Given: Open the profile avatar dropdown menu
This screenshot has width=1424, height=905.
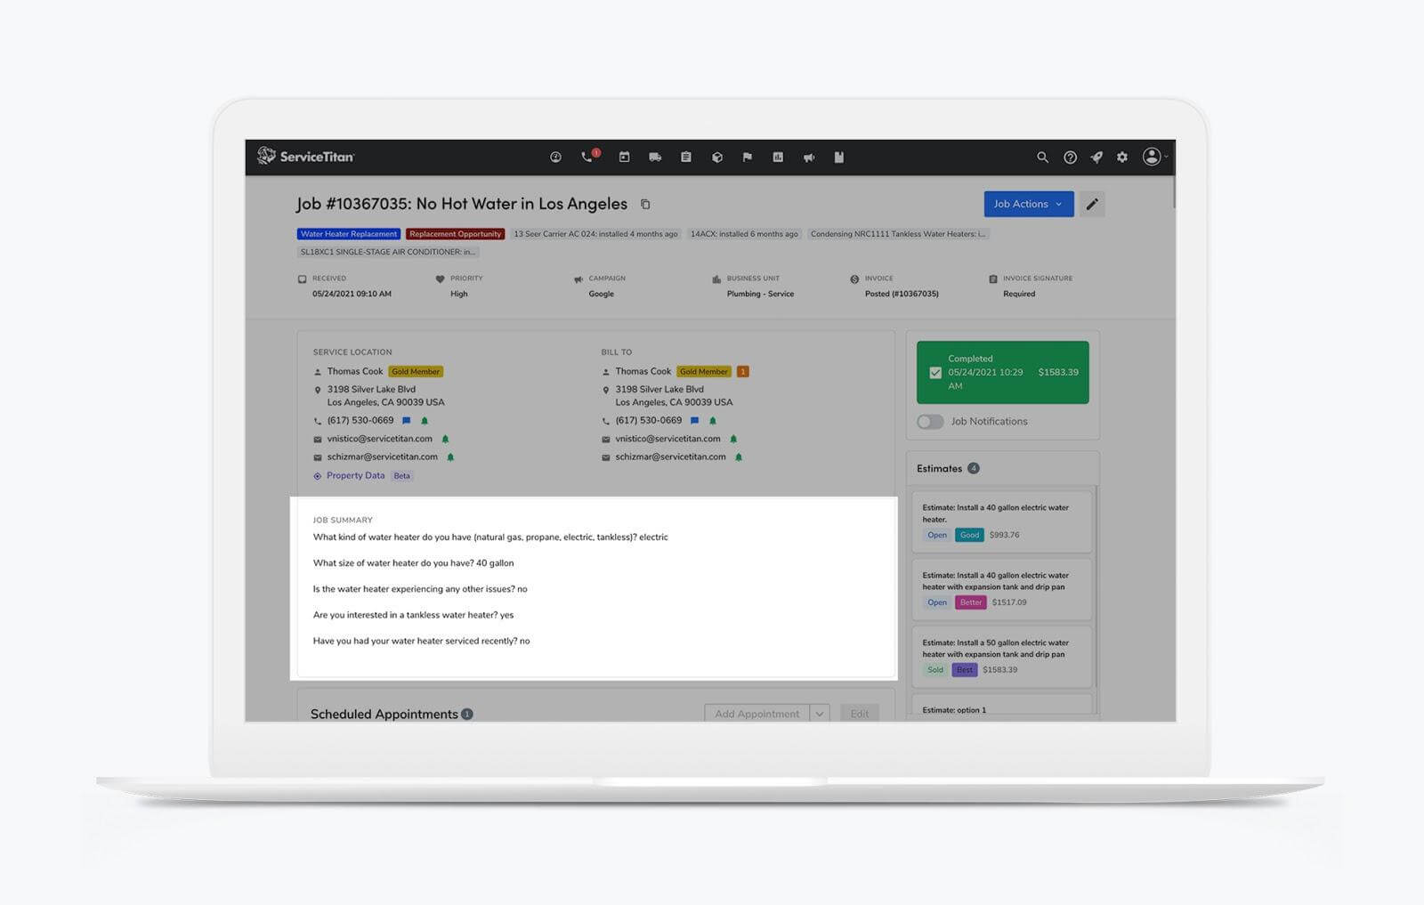Looking at the screenshot, I should point(1153,157).
